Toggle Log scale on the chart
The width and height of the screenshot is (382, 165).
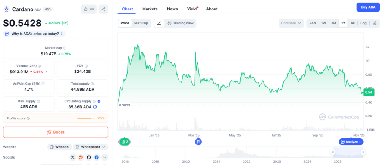pyautogui.click(x=363, y=23)
